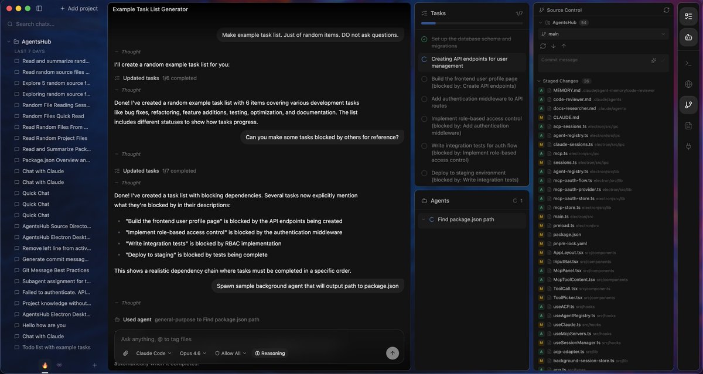Open staged file ToolPicker.tsx
This screenshot has width=703, height=374.
pos(603,297)
